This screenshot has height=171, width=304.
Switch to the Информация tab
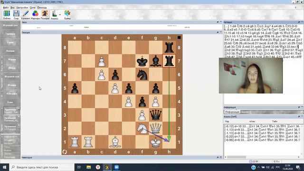point(232,112)
